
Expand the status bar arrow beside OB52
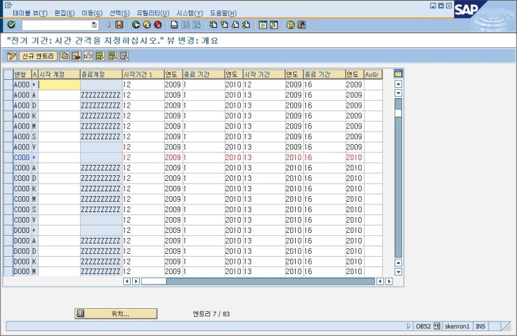[408, 326]
